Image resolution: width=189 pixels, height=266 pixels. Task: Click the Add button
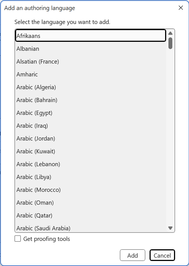tap(133, 255)
